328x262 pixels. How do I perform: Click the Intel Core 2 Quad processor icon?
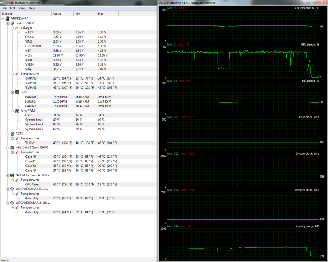coord(12,148)
